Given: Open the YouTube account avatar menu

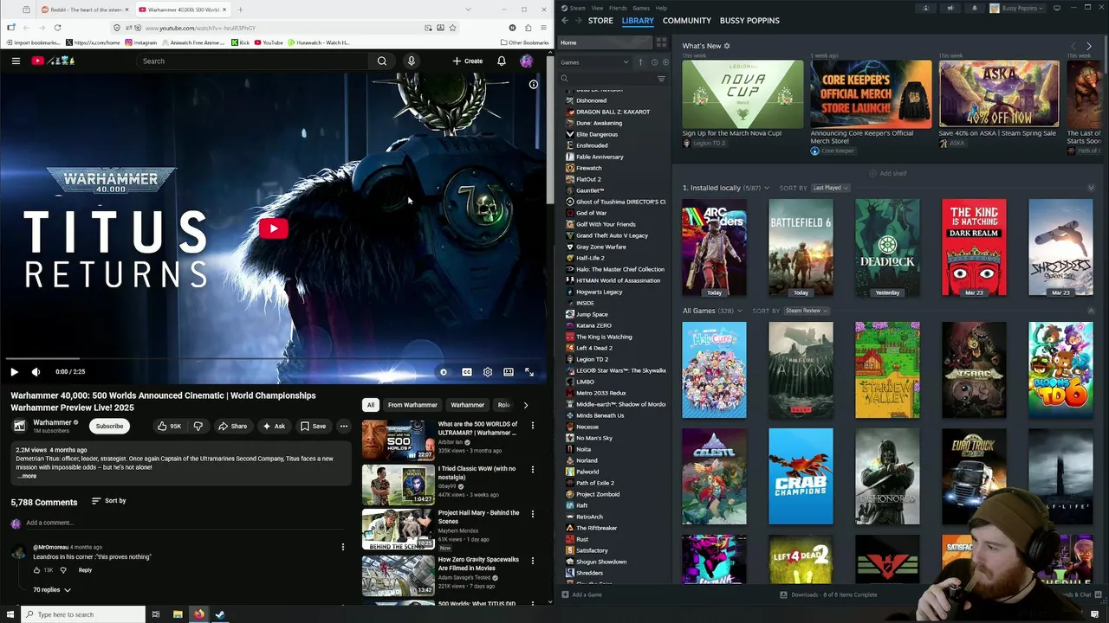Looking at the screenshot, I should click(526, 61).
